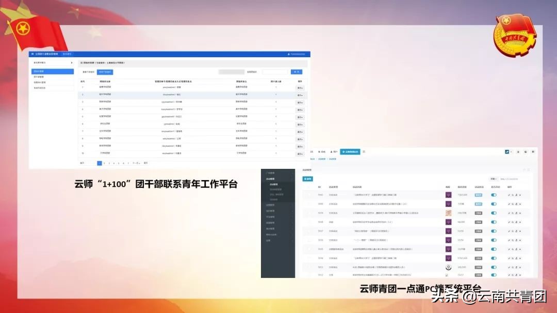Screen dimensions: 557x313
Task: Click the hamburger collapse icon in the top toolbar
Action: [364, 152]
